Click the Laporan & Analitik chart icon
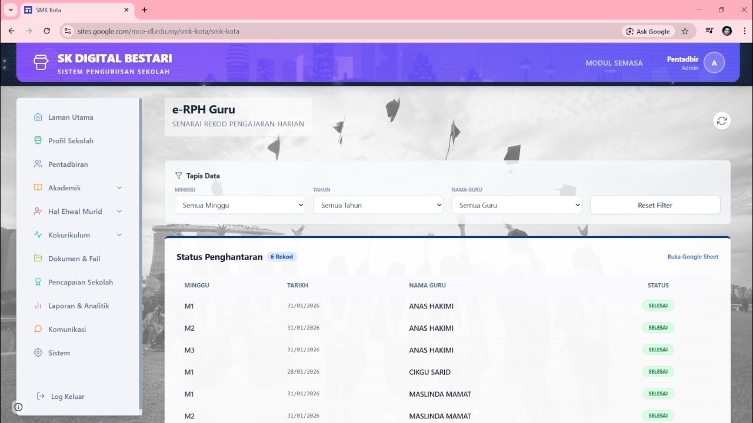753x423 pixels. 38,305
